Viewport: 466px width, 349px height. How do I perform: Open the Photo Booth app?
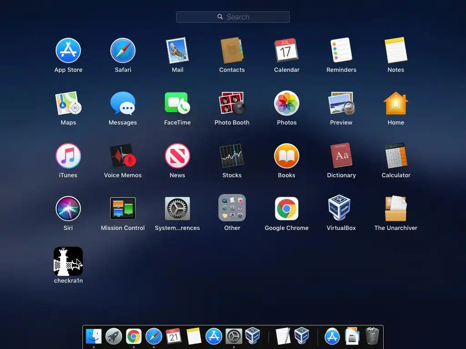coord(232,103)
